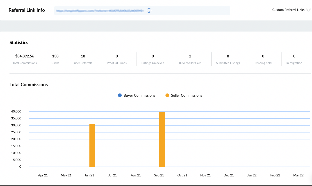The image size is (312, 186).
Task: Click the Mar 22 x-axis label
Action: (x=298, y=175)
